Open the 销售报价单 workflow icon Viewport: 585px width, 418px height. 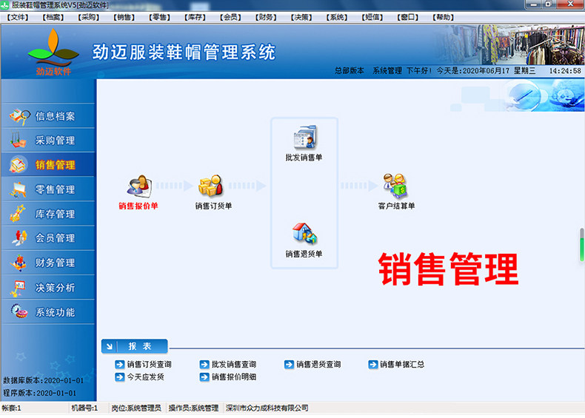(x=138, y=186)
